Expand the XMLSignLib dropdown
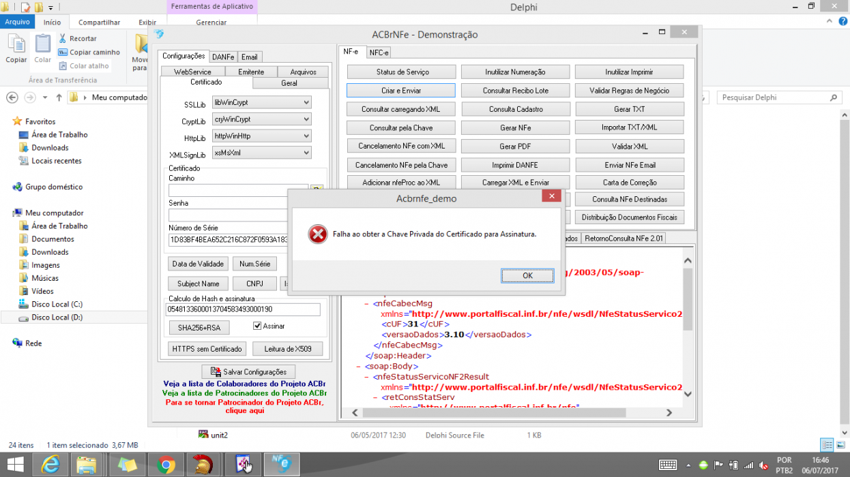 (x=306, y=153)
